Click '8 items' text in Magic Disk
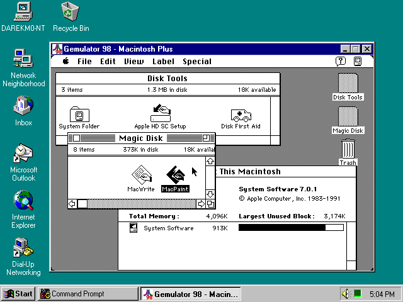The height and width of the screenshot is (302, 403). pos(84,150)
